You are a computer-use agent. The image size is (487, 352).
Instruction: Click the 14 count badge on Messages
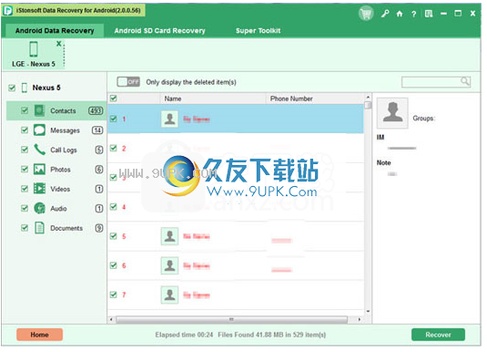97,130
